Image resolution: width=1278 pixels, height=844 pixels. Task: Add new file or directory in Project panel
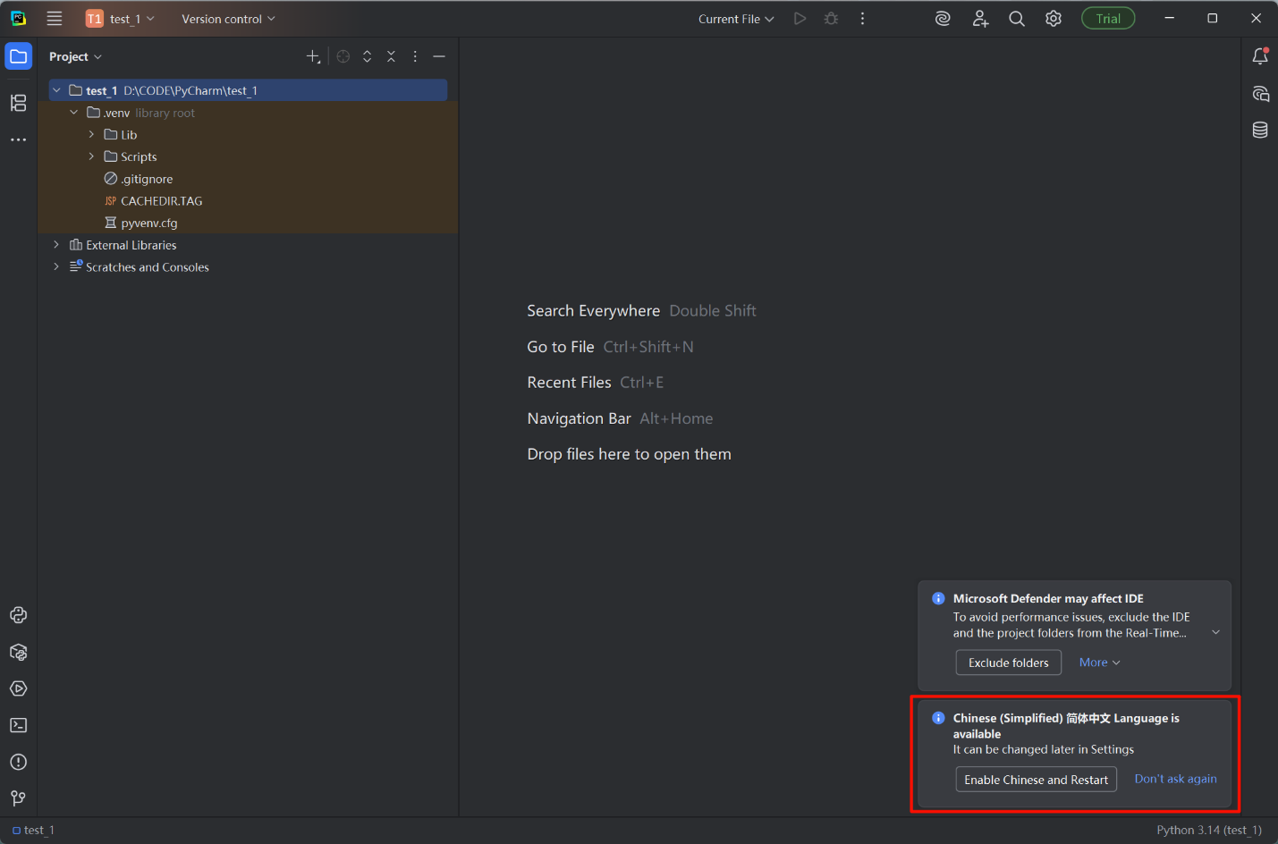click(313, 56)
